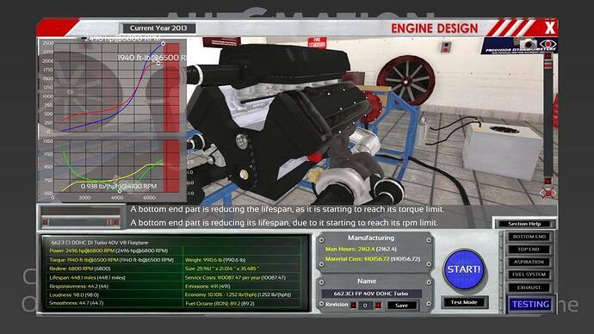Click the peak horsepower marker on the graph

(x=164, y=44)
